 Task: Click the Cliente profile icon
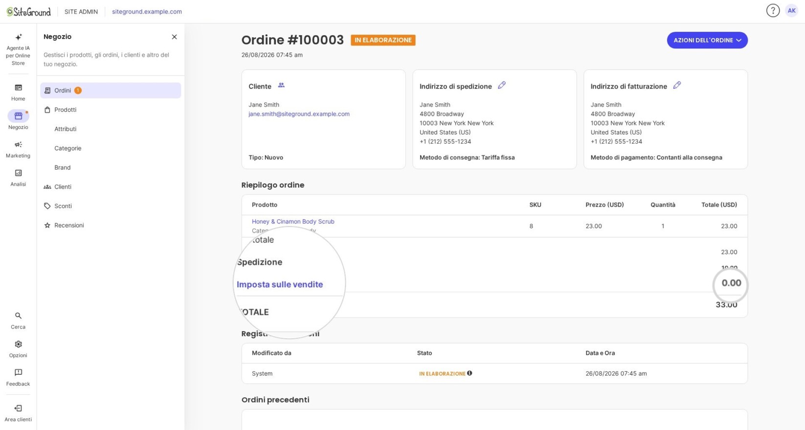(x=281, y=85)
